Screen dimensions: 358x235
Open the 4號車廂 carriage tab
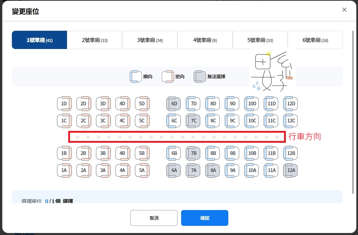tap(205, 40)
